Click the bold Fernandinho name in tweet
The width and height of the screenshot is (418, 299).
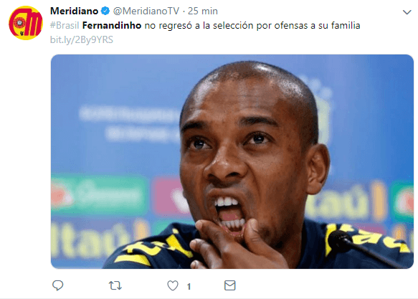point(112,25)
